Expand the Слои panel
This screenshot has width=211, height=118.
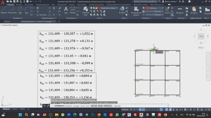click(100, 18)
